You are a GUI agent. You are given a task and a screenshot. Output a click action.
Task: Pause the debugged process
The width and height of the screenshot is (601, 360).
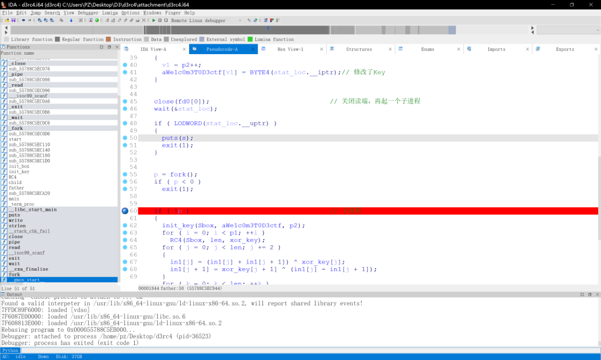[160, 21]
